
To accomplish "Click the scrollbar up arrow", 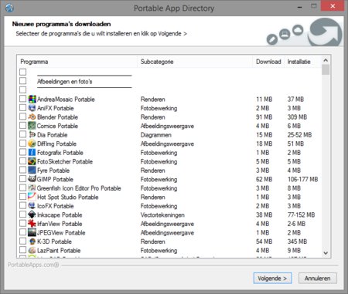I will pos(326,60).
